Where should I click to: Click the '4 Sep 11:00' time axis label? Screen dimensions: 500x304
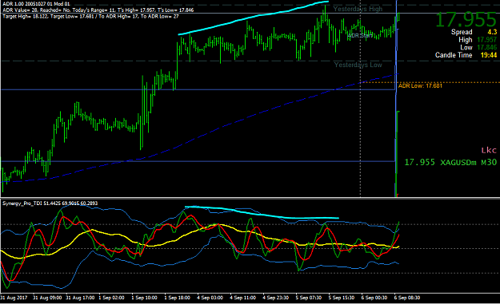(x=242, y=298)
